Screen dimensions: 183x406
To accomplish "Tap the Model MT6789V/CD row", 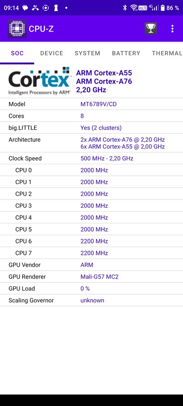I will pos(91,104).
